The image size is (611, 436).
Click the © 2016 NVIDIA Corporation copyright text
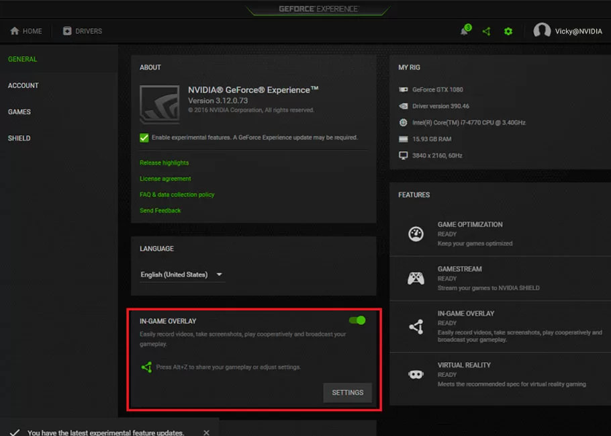(x=251, y=110)
